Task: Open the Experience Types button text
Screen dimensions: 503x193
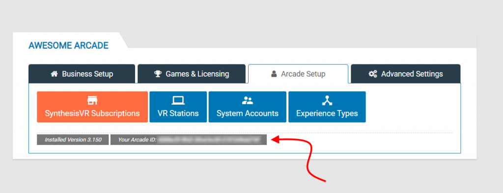Action: click(x=327, y=113)
